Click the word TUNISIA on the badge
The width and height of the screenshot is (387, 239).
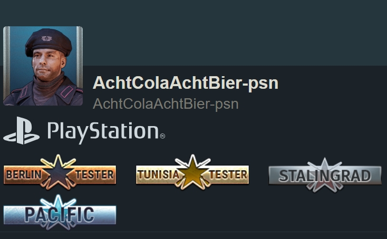[x=159, y=174]
